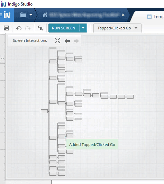The height and width of the screenshot is (184, 164).
Task: Go back with the left arrow
Action: coord(67,41)
